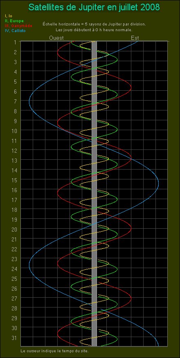
Task: Click the chart title 'Satellites de Jupiter en juillet 2008'
Action: tap(94, 7)
